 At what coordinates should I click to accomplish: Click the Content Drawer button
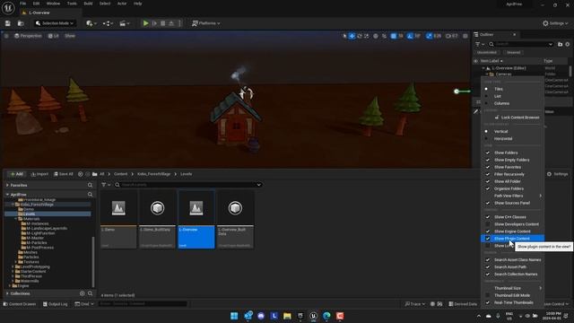point(20,304)
